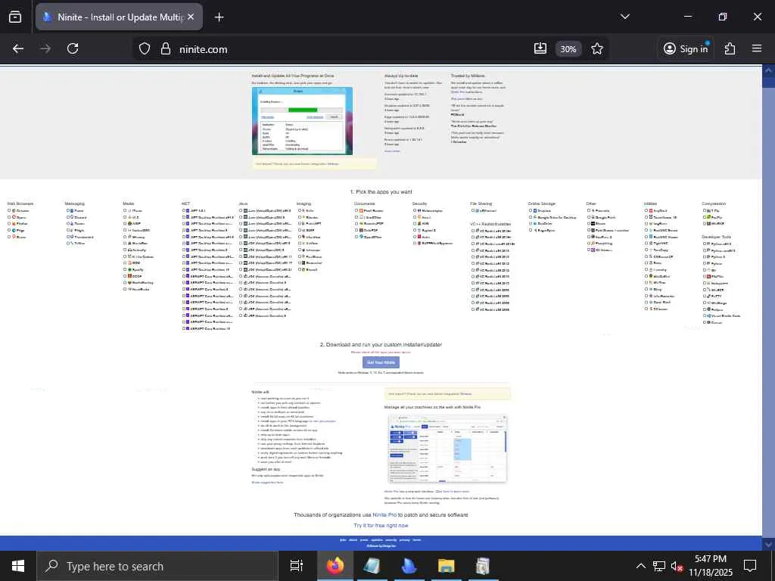Click the Show suggestion form link
Viewport: 775px width, 581px height.
(267, 482)
